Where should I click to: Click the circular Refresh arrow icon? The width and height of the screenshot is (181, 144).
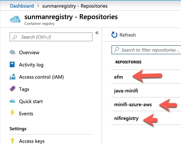click(x=114, y=35)
